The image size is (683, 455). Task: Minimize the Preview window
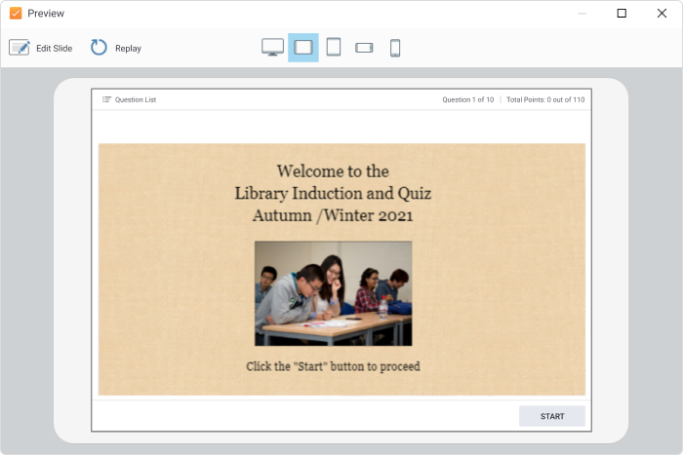pos(582,14)
